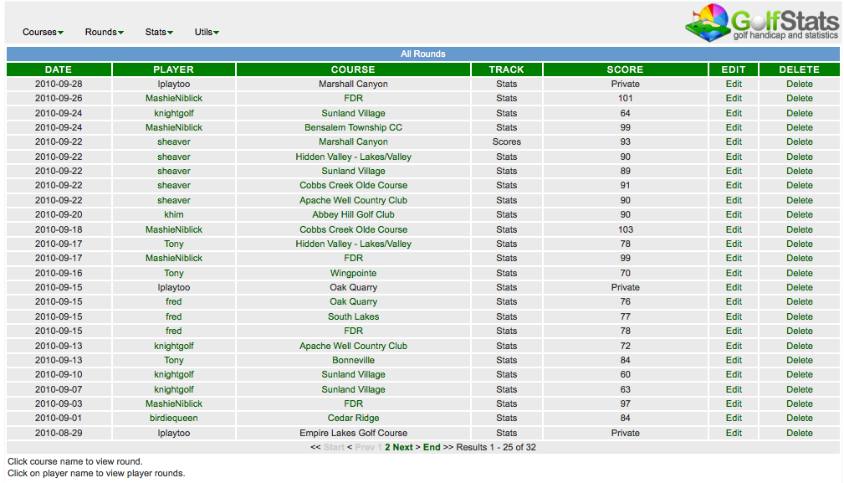Edit the 2010-09-28 Marshall Canyon round
This screenshot has width=844, height=483.
coord(734,84)
